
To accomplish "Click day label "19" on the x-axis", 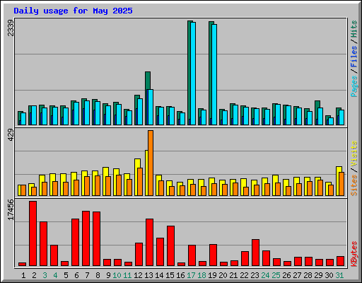I will click(212, 275).
